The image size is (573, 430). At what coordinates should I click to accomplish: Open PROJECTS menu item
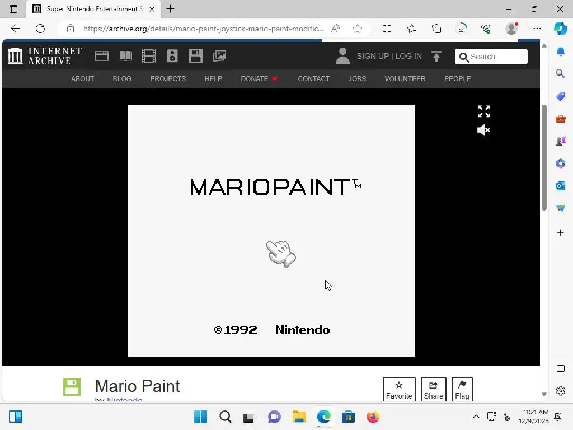tap(168, 78)
